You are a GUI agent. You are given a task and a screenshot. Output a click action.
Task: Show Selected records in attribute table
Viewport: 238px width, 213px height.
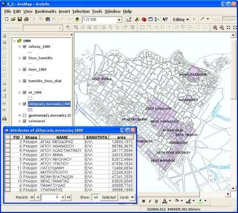[x=109, y=198]
